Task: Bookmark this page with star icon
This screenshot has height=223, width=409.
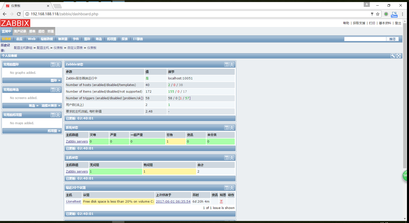Action: pyautogui.click(x=378, y=14)
